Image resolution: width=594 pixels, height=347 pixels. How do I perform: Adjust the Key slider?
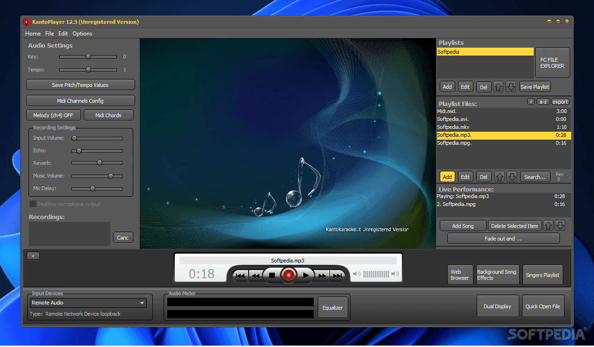[88, 57]
